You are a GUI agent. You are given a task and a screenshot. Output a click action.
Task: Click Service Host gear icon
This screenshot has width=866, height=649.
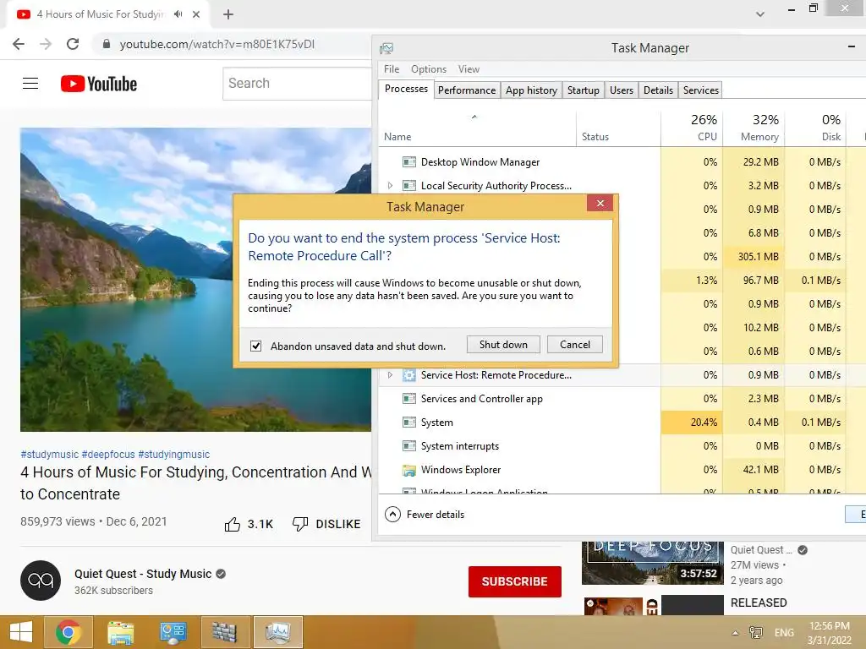409,374
